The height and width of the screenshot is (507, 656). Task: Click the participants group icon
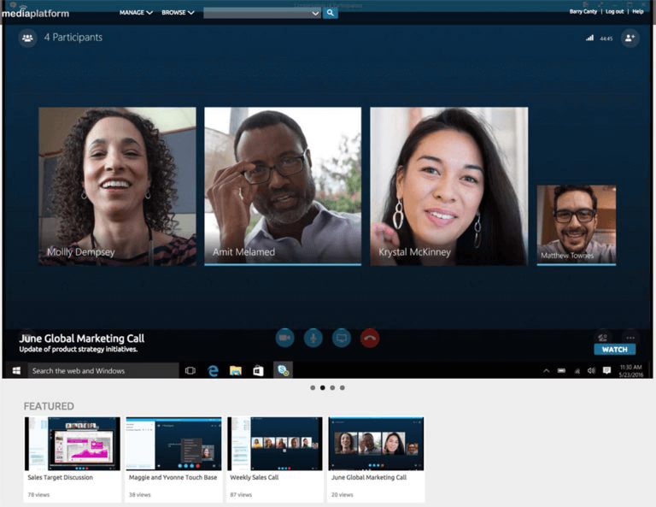pos(27,38)
